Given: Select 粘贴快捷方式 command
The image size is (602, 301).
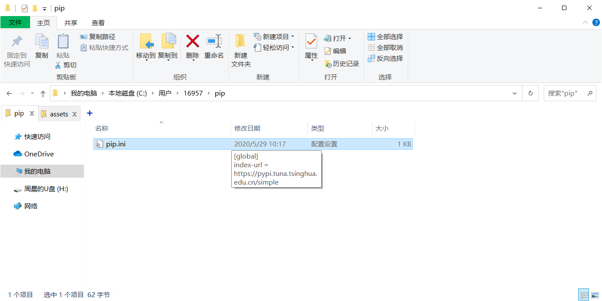Looking at the screenshot, I should 104,48.
